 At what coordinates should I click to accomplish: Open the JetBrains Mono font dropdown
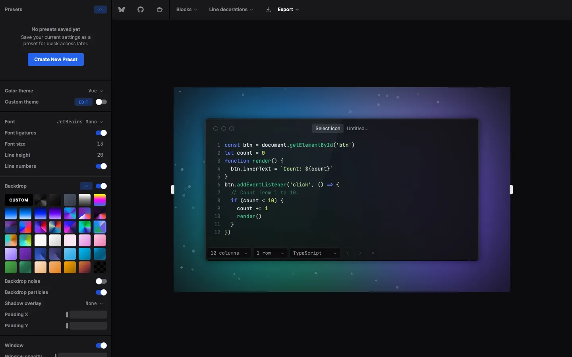(80, 122)
